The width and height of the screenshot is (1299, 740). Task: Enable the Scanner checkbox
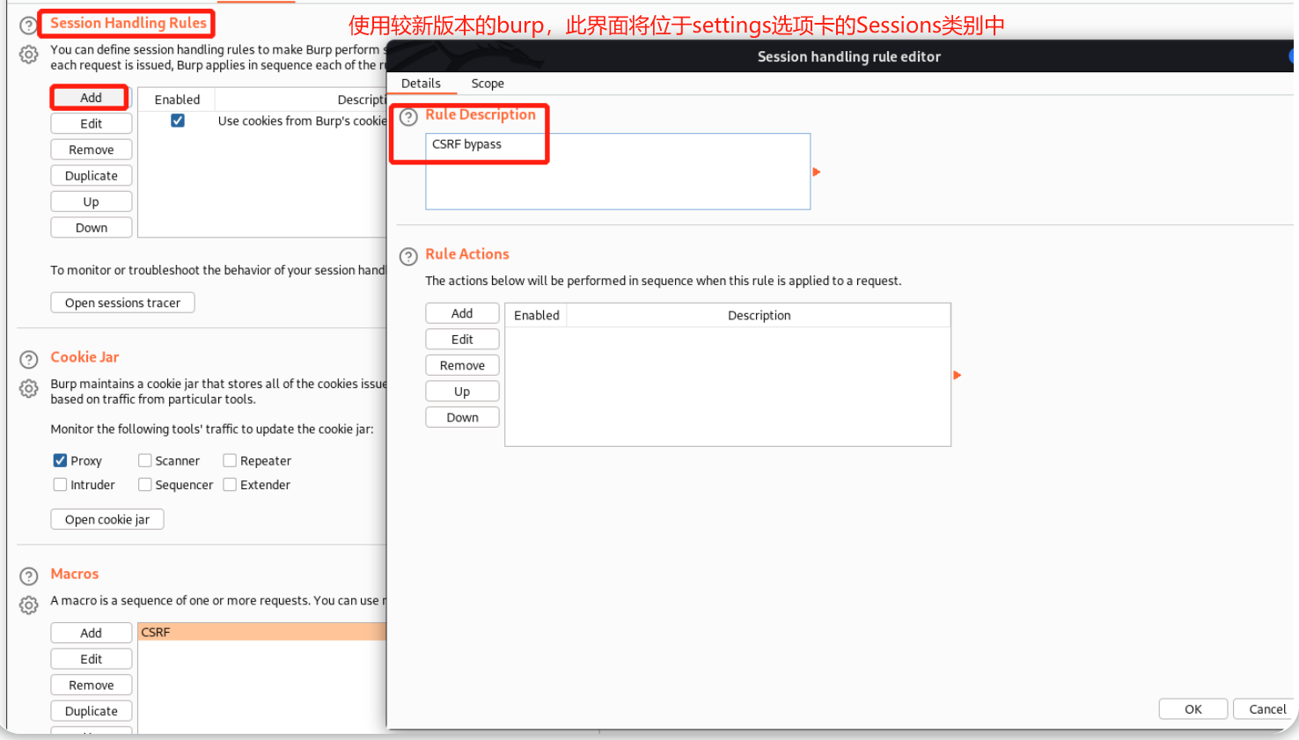144,460
